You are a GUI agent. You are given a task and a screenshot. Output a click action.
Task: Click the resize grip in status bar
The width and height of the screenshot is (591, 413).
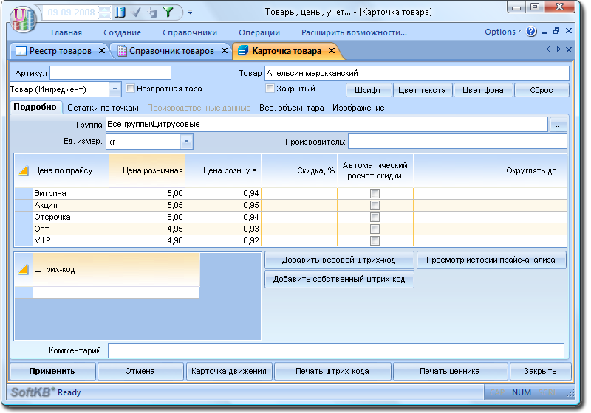click(570, 392)
